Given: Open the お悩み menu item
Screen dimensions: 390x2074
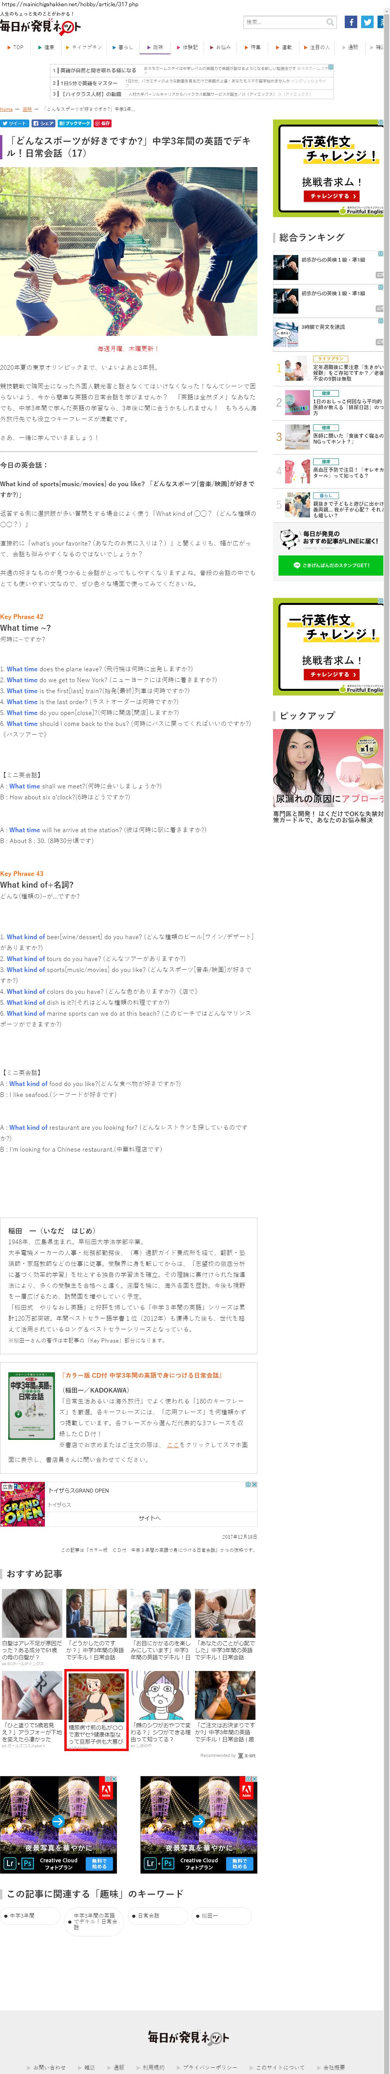Looking at the screenshot, I should click(220, 48).
